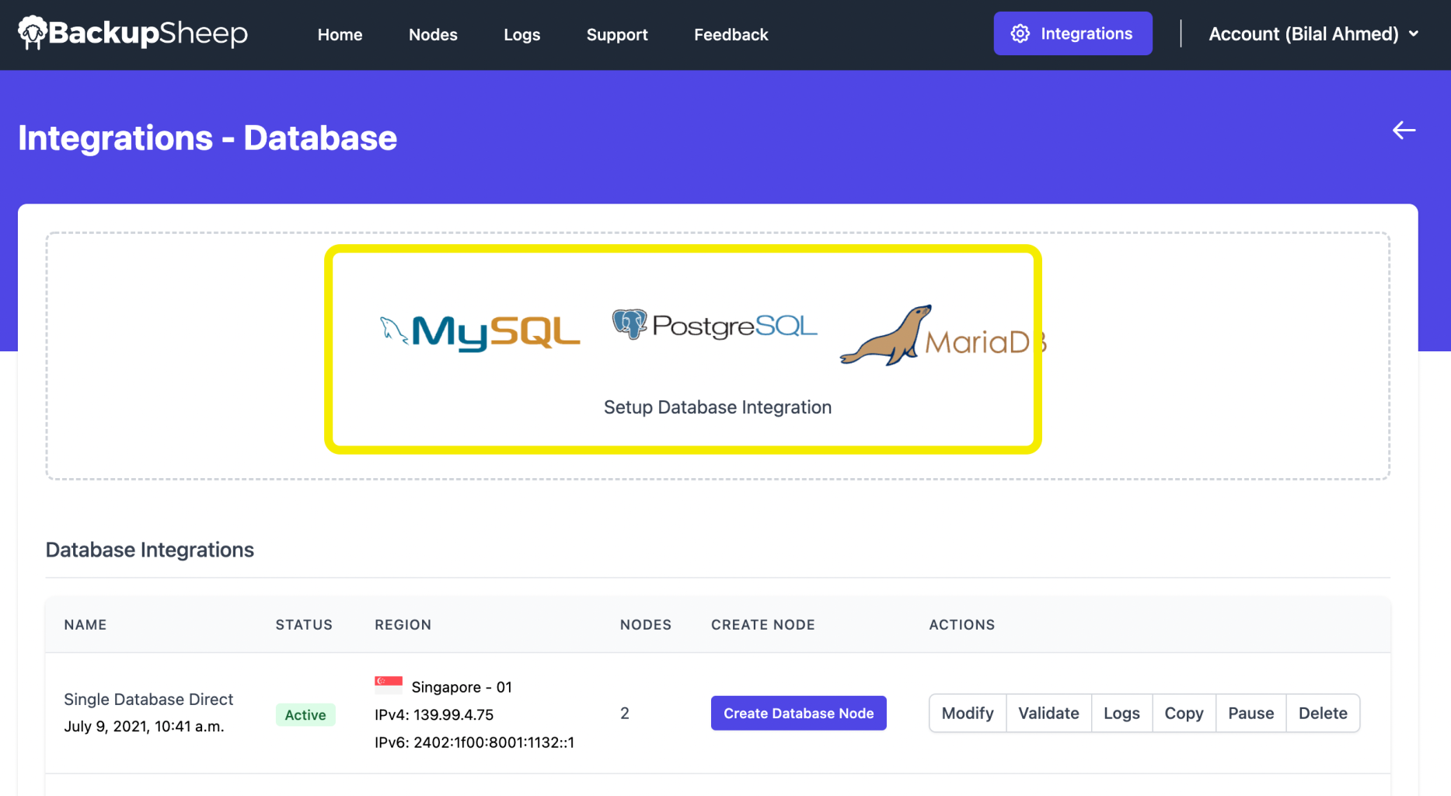Click Validate for Single Database Direct

pyautogui.click(x=1048, y=713)
